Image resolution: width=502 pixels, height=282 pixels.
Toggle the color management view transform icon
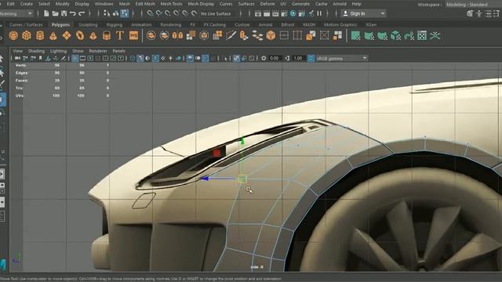pyautogui.click(x=311, y=58)
